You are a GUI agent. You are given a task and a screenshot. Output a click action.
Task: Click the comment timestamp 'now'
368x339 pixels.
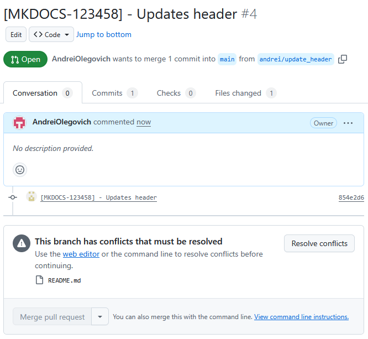click(x=144, y=122)
